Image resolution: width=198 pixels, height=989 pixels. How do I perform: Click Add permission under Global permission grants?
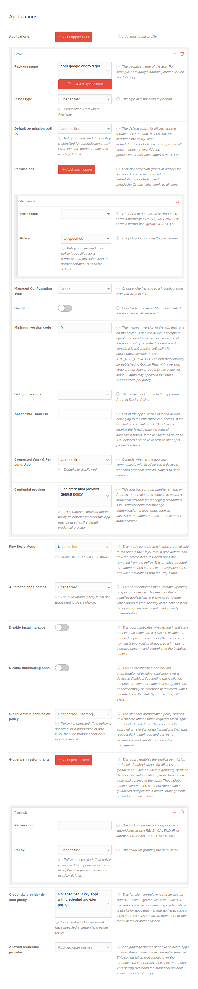[x=74, y=760]
